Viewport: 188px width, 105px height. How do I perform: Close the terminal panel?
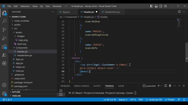coord(184,86)
